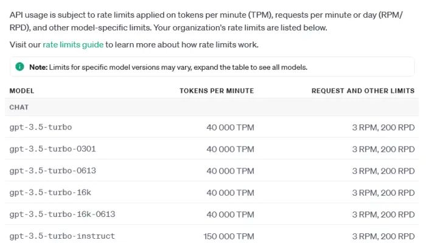426x243 pixels.
Task: Click the 150 000 TPM value
Action: point(228,236)
